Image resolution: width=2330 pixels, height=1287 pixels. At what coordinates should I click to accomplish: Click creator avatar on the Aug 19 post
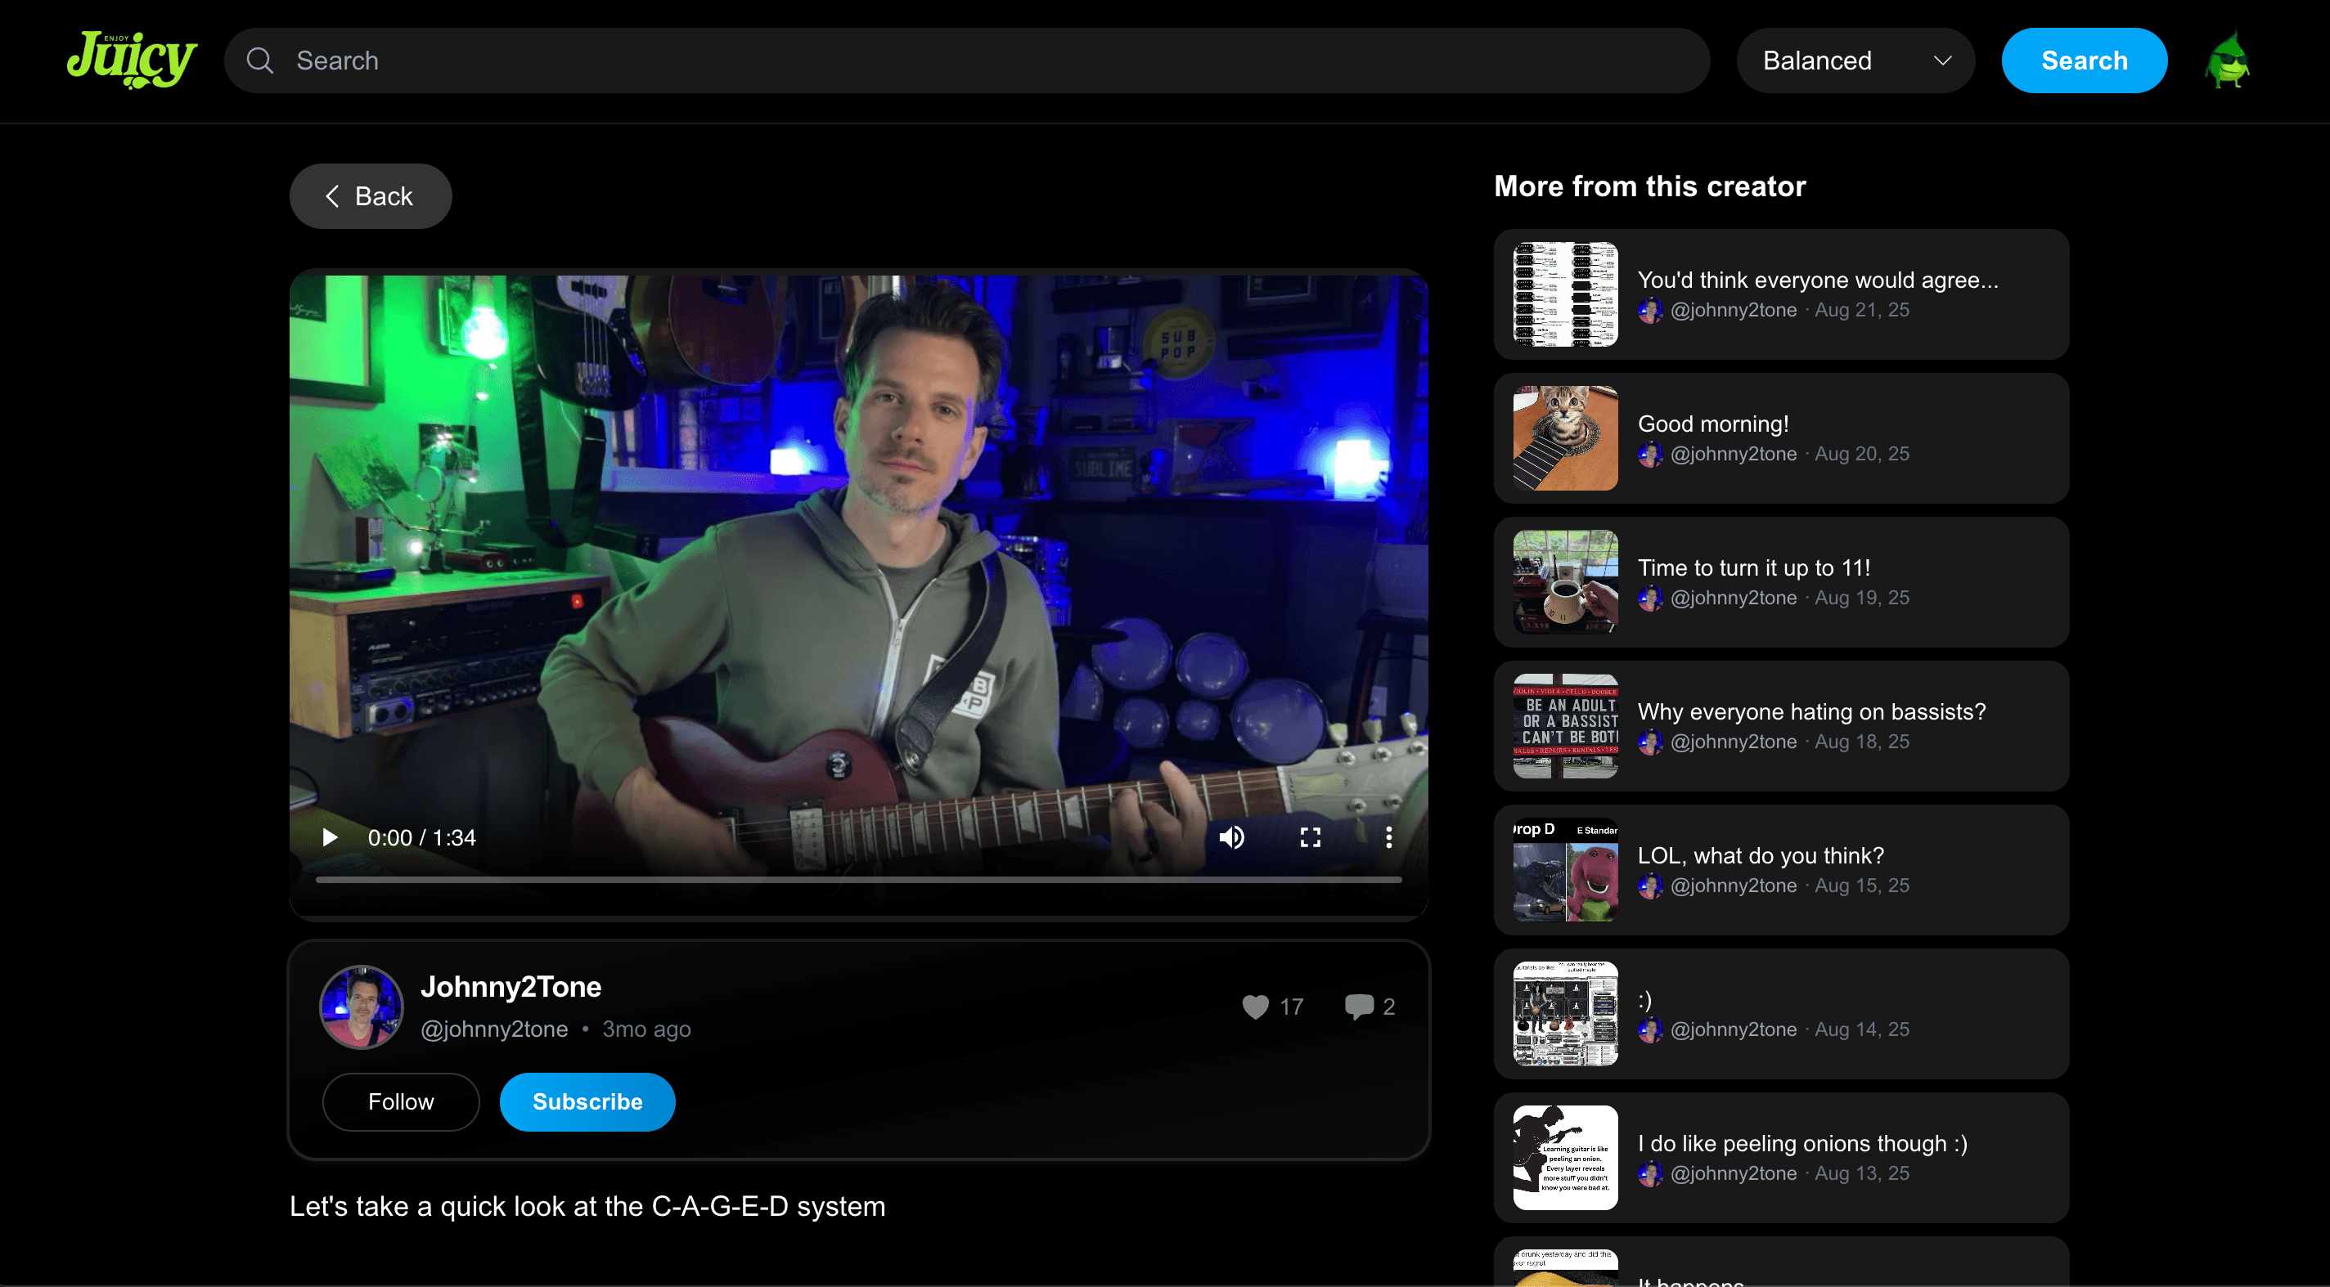click(x=1650, y=598)
